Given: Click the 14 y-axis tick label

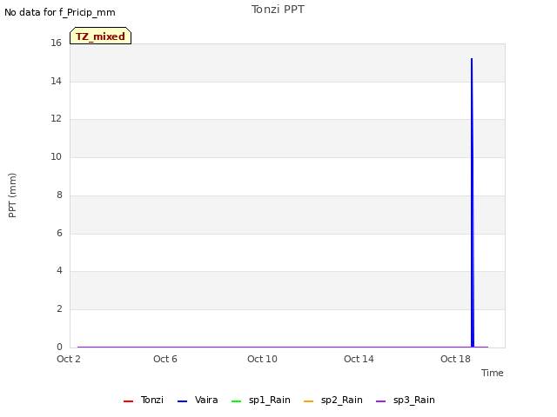Looking at the screenshot, I should pyautogui.click(x=56, y=81).
